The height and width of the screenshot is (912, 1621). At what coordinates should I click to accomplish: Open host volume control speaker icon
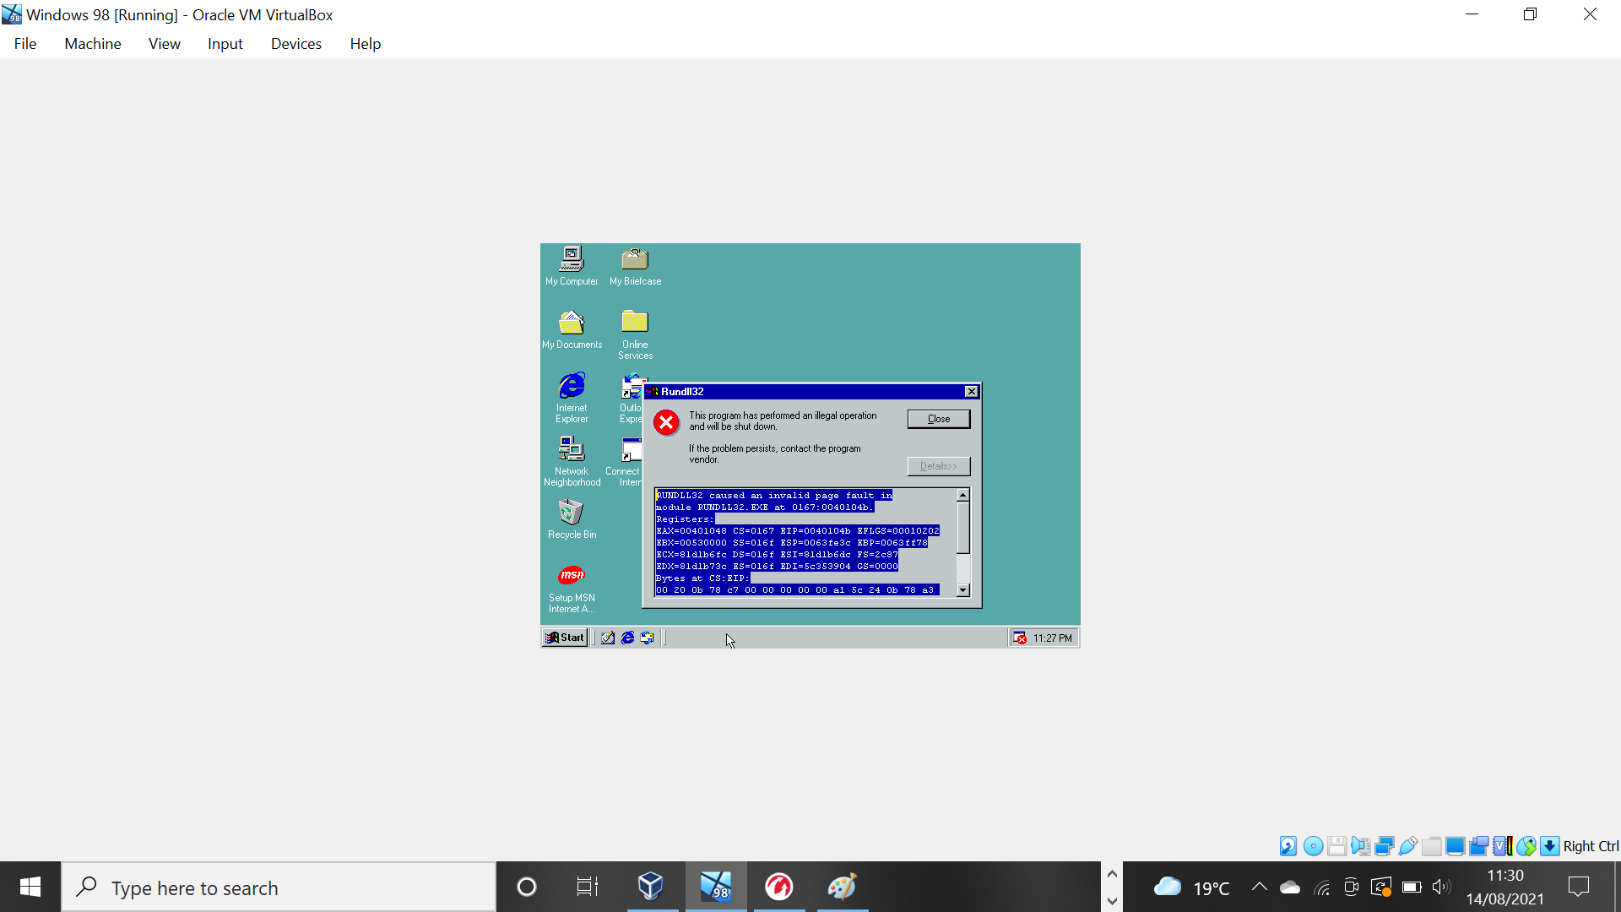[x=1440, y=887]
